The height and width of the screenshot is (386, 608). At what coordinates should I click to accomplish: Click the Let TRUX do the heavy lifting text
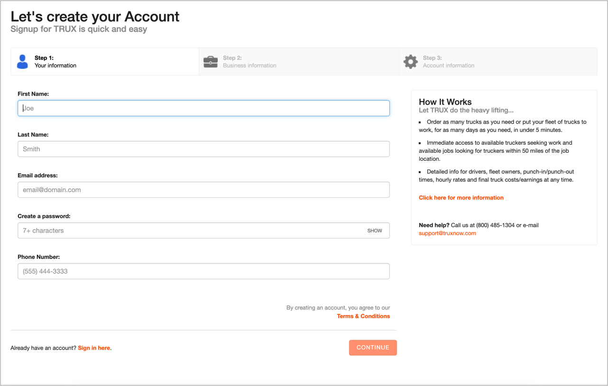(x=466, y=110)
